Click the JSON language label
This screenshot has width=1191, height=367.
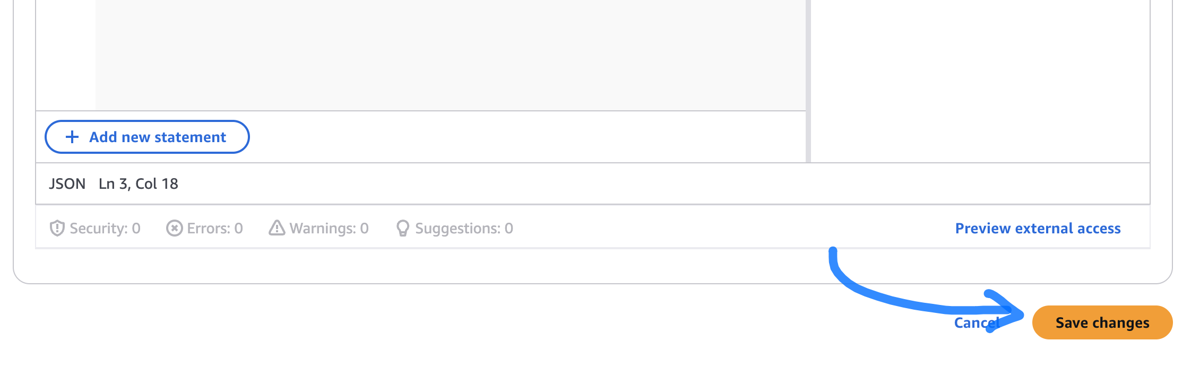tap(67, 184)
